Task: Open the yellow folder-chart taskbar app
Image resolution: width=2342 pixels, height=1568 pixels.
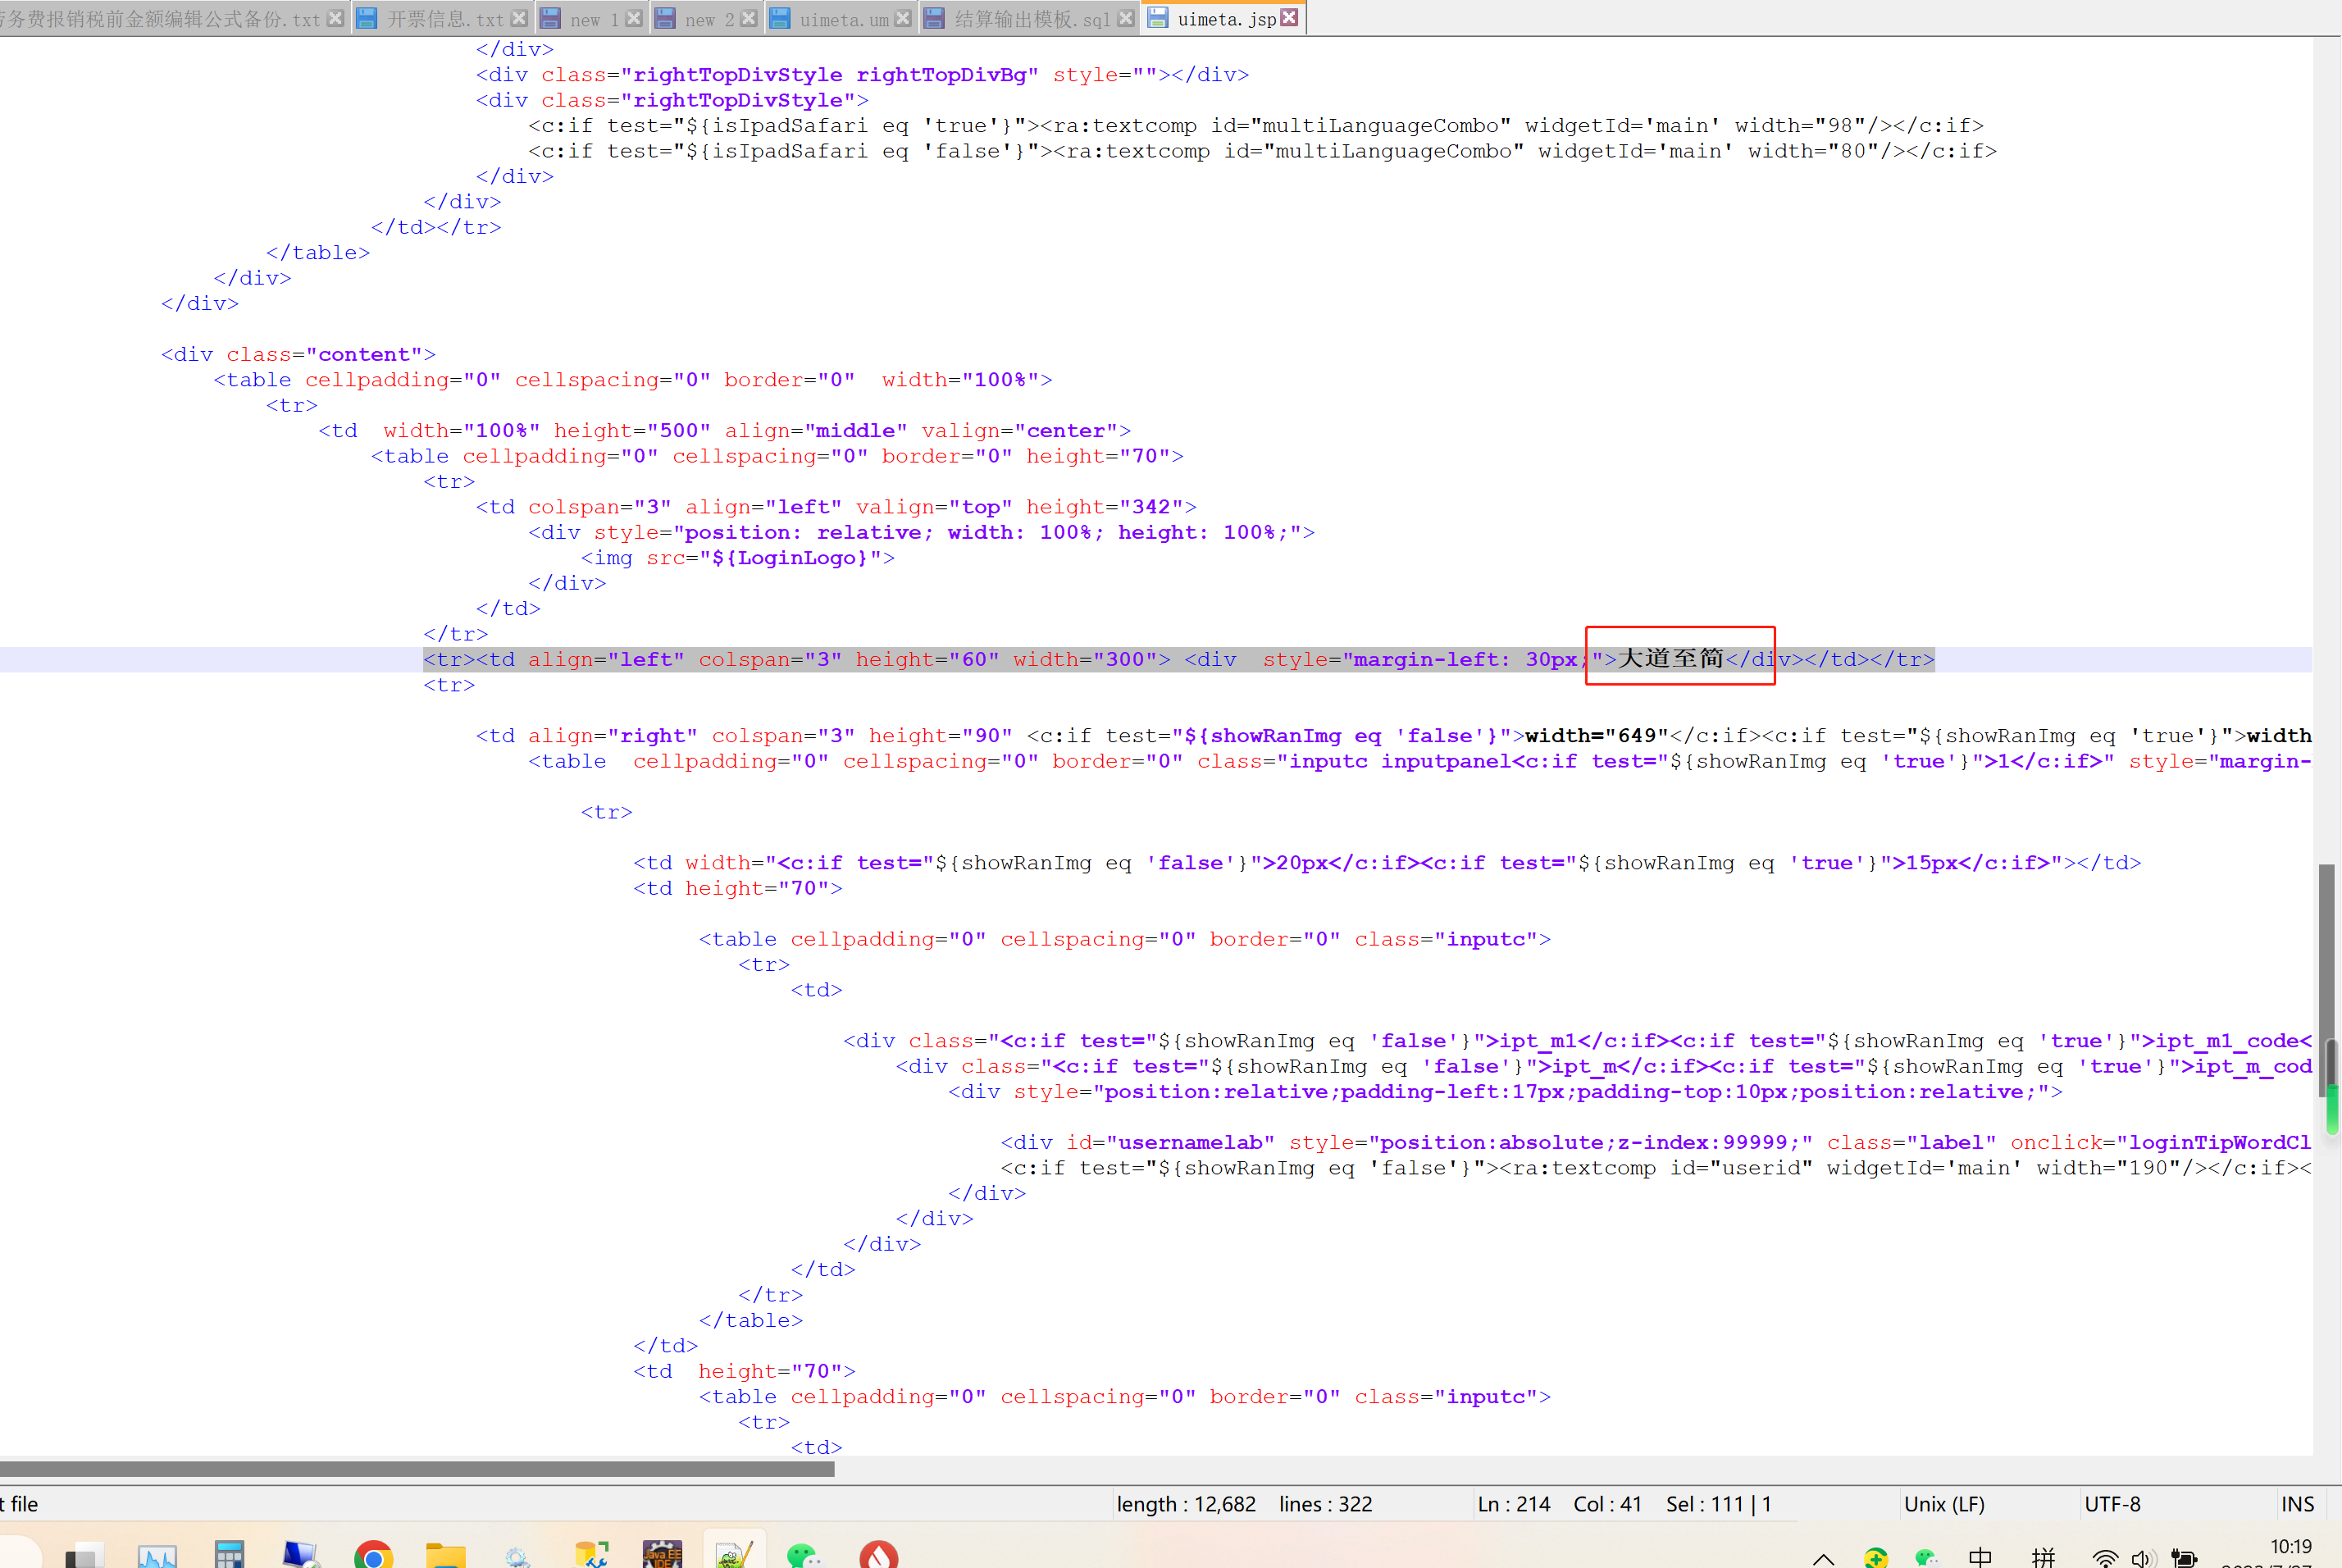Action: pos(591,1554)
